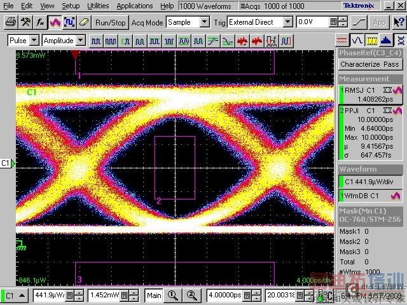Image resolution: width=407 pixels, height=305 pixels.
Task: Select the red-and-black numbered pulse measurement icon
Action: [x=272, y=41]
